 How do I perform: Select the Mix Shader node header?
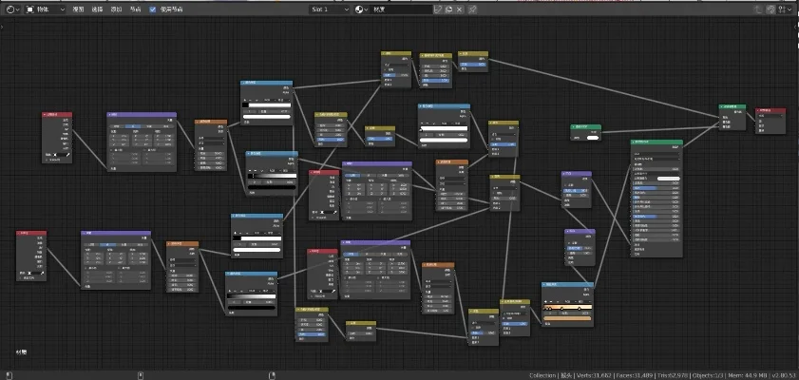[732, 107]
